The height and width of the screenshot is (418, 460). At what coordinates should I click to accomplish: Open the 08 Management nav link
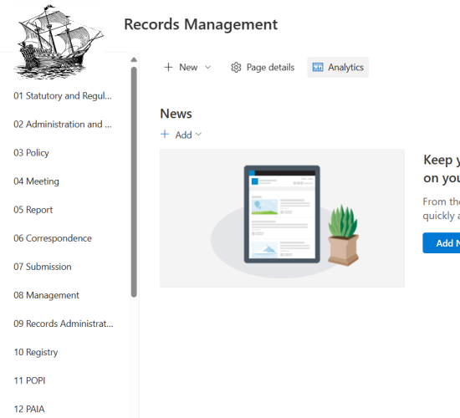coord(46,295)
